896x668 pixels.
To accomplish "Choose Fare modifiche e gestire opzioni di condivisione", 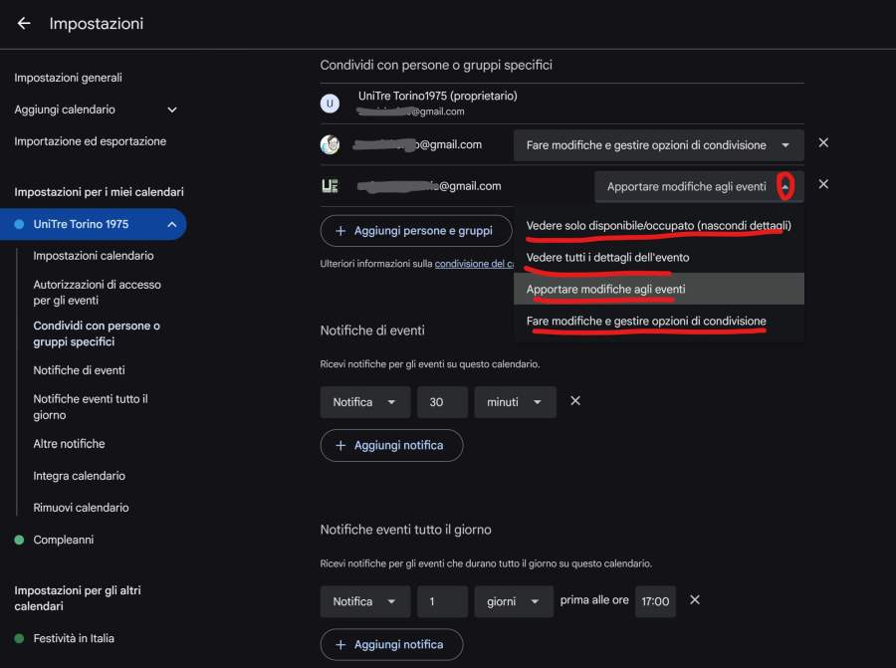I will click(x=646, y=321).
